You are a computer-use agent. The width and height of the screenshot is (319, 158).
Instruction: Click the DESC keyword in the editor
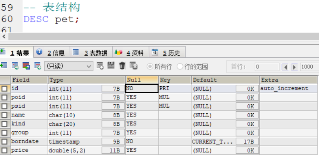tap(36, 19)
